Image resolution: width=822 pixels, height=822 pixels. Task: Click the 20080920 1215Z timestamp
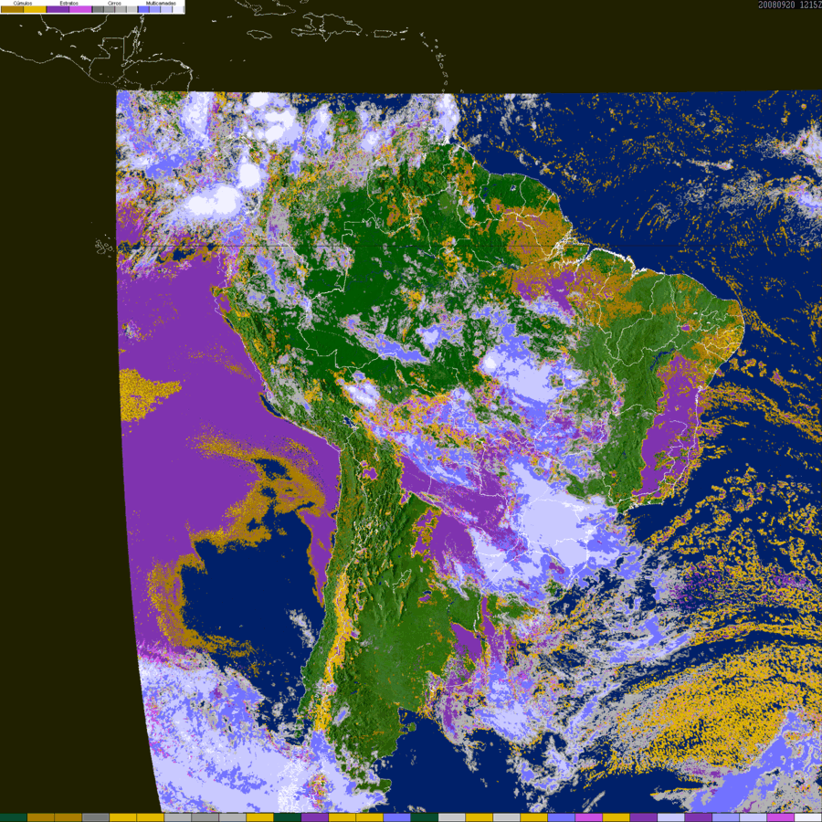[x=789, y=5]
